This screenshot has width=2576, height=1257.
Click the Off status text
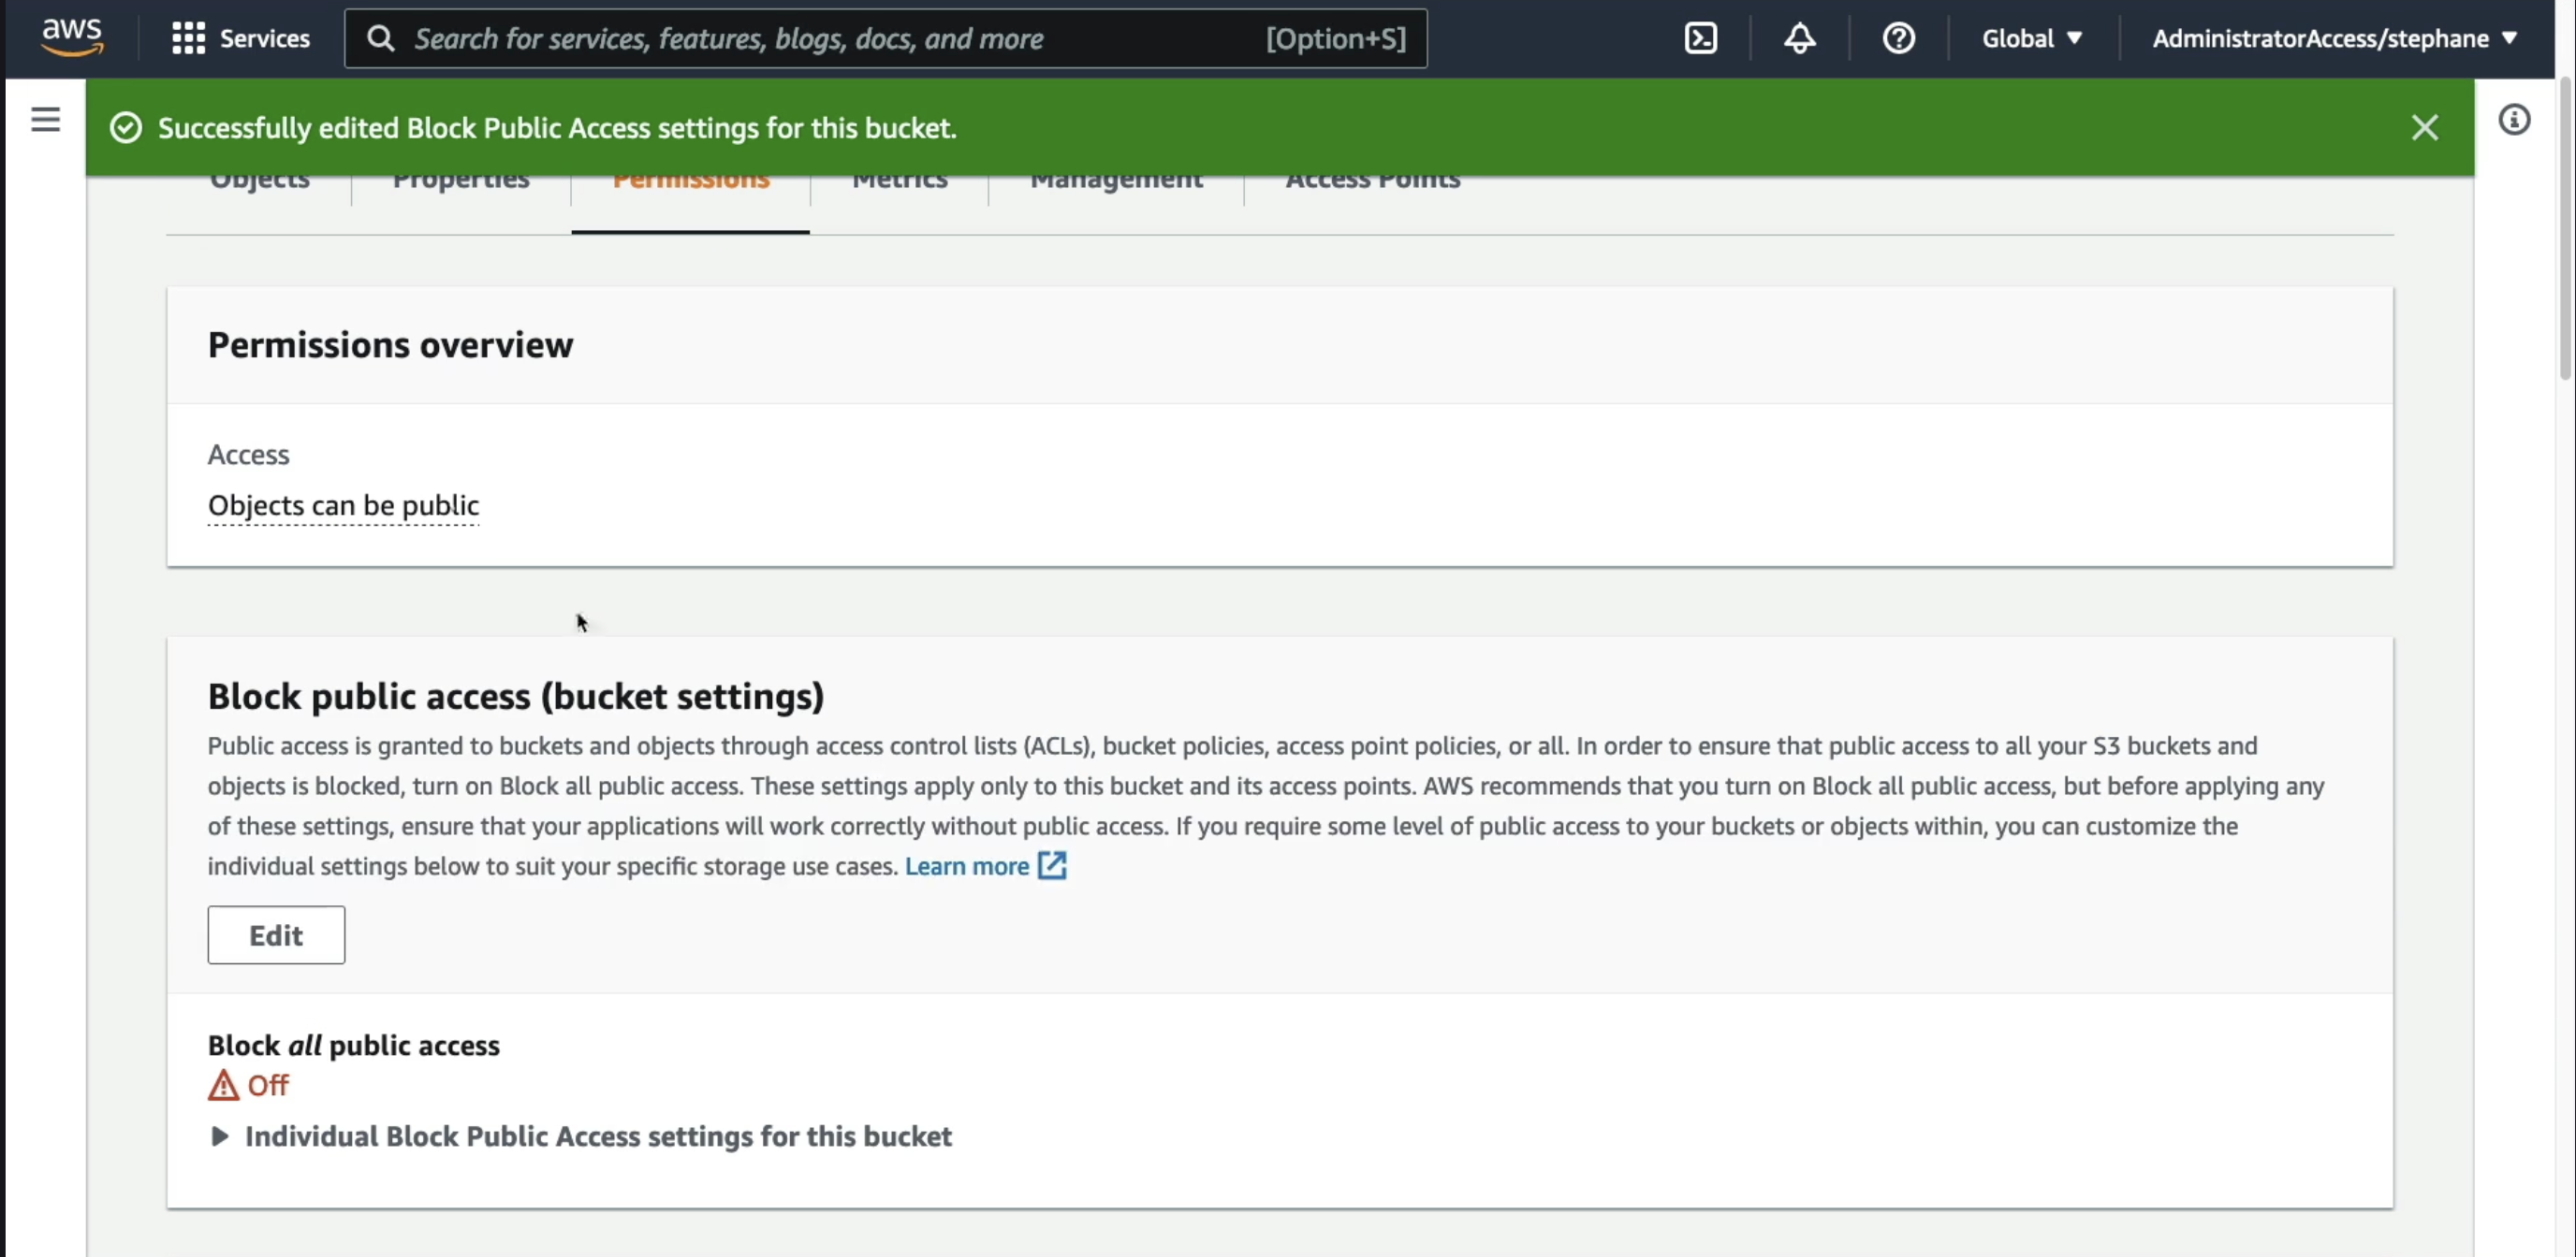pyautogui.click(x=268, y=1085)
